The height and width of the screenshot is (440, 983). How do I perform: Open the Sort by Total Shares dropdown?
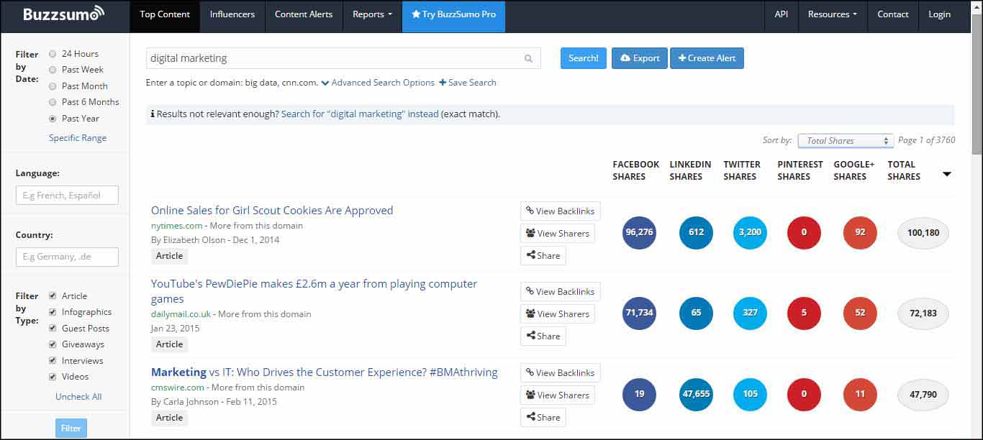pos(846,141)
